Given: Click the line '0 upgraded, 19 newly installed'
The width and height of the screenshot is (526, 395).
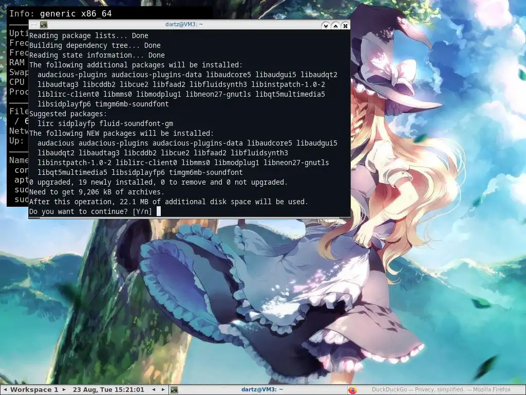Looking at the screenshot, I should point(158,182).
